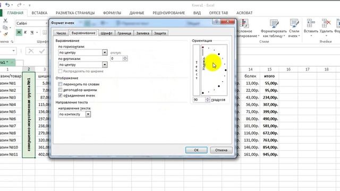Open the ФОРМУЛЫ ribbon tab
The height and width of the screenshot is (191, 340).
[112, 13]
